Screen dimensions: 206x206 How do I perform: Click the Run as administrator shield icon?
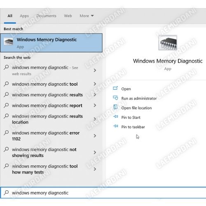click(x=115, y=98)
